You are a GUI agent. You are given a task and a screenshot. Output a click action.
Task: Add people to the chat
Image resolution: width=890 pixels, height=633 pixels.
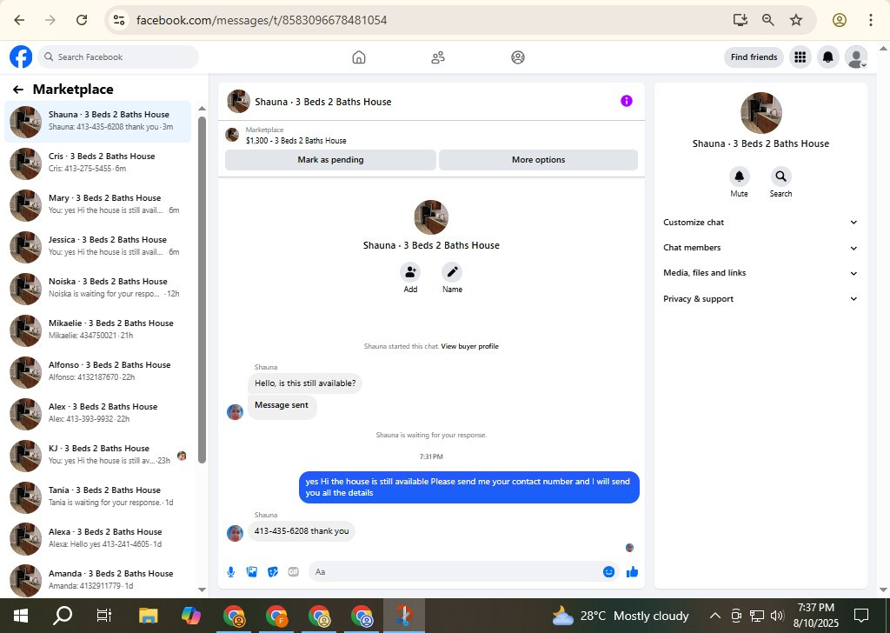(410, 272)
